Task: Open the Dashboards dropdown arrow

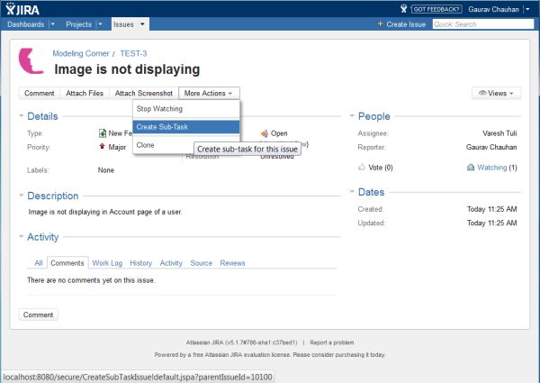Action: 53,24
